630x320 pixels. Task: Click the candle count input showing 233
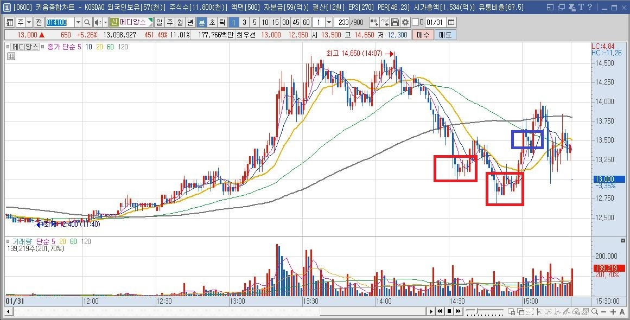[x=341, y=22]
